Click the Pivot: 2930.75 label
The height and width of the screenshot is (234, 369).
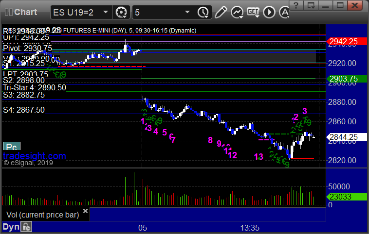click(x=27, y=49)
